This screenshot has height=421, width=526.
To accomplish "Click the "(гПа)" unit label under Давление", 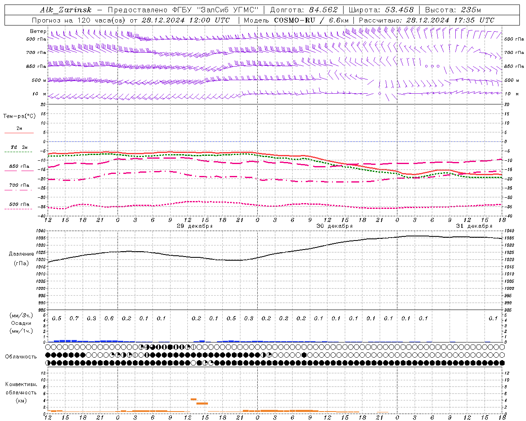I will click(21, 264).
